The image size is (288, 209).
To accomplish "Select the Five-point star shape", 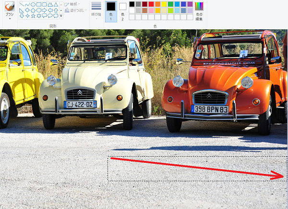I will [33, 16].
